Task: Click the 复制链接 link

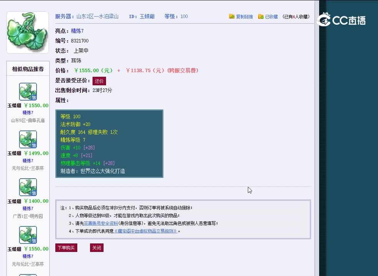Action: coord(244,16)
